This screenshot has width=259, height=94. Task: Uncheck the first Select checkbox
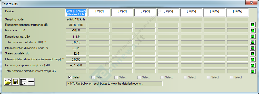[70, 77]
